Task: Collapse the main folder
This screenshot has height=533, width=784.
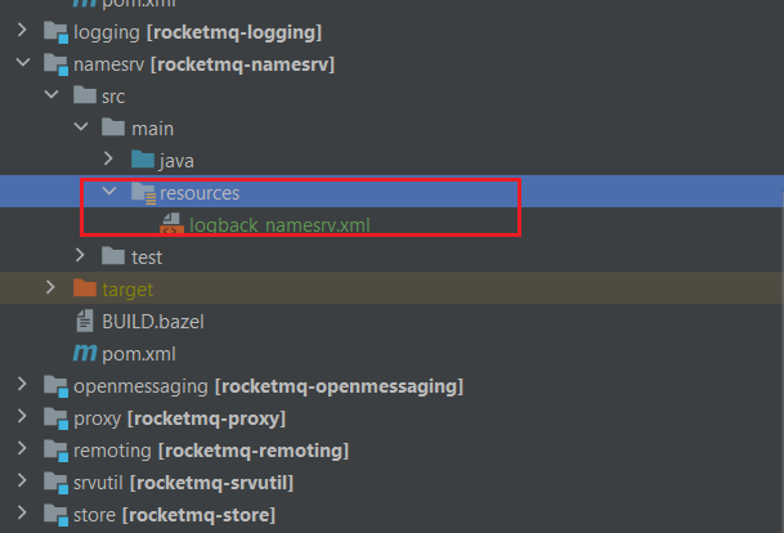Action: [x=81, y=127]
